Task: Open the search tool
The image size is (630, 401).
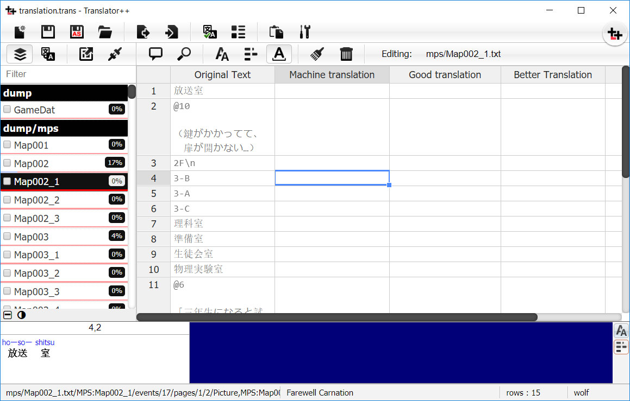Action: click(184, 54)
